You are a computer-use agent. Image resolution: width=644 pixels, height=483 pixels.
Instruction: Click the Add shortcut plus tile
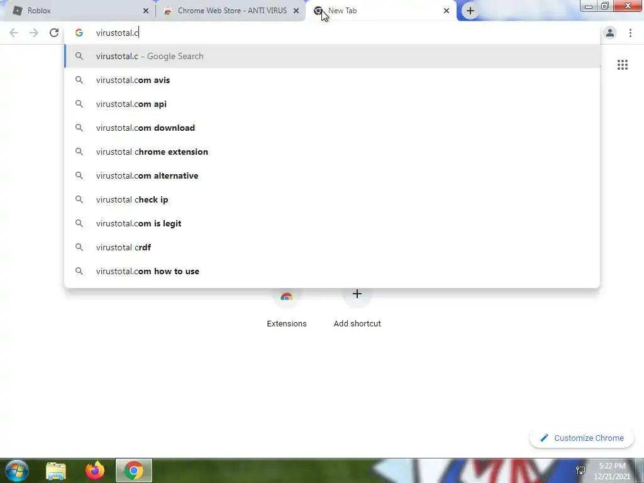[x=357, y=294]
